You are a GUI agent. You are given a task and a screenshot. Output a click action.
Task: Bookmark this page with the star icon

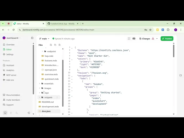tap(150, 30)
